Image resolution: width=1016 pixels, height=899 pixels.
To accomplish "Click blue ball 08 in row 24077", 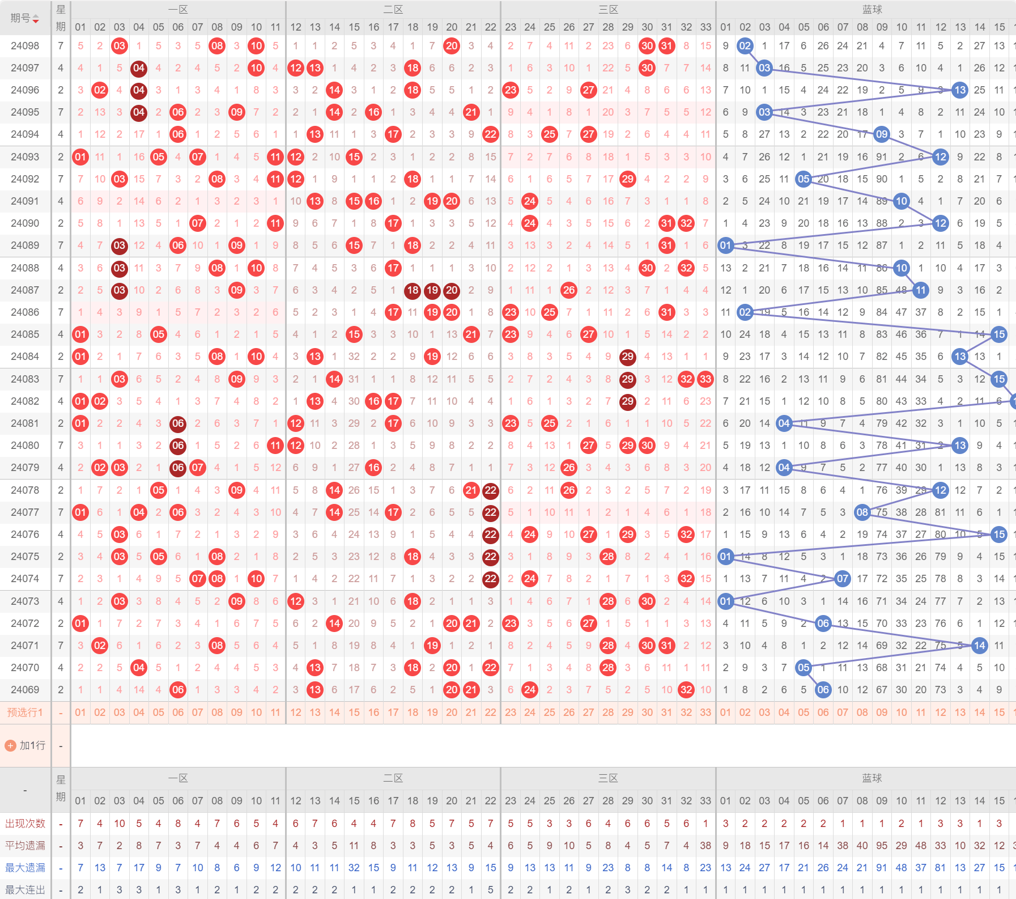I will [x=862, y=512].
